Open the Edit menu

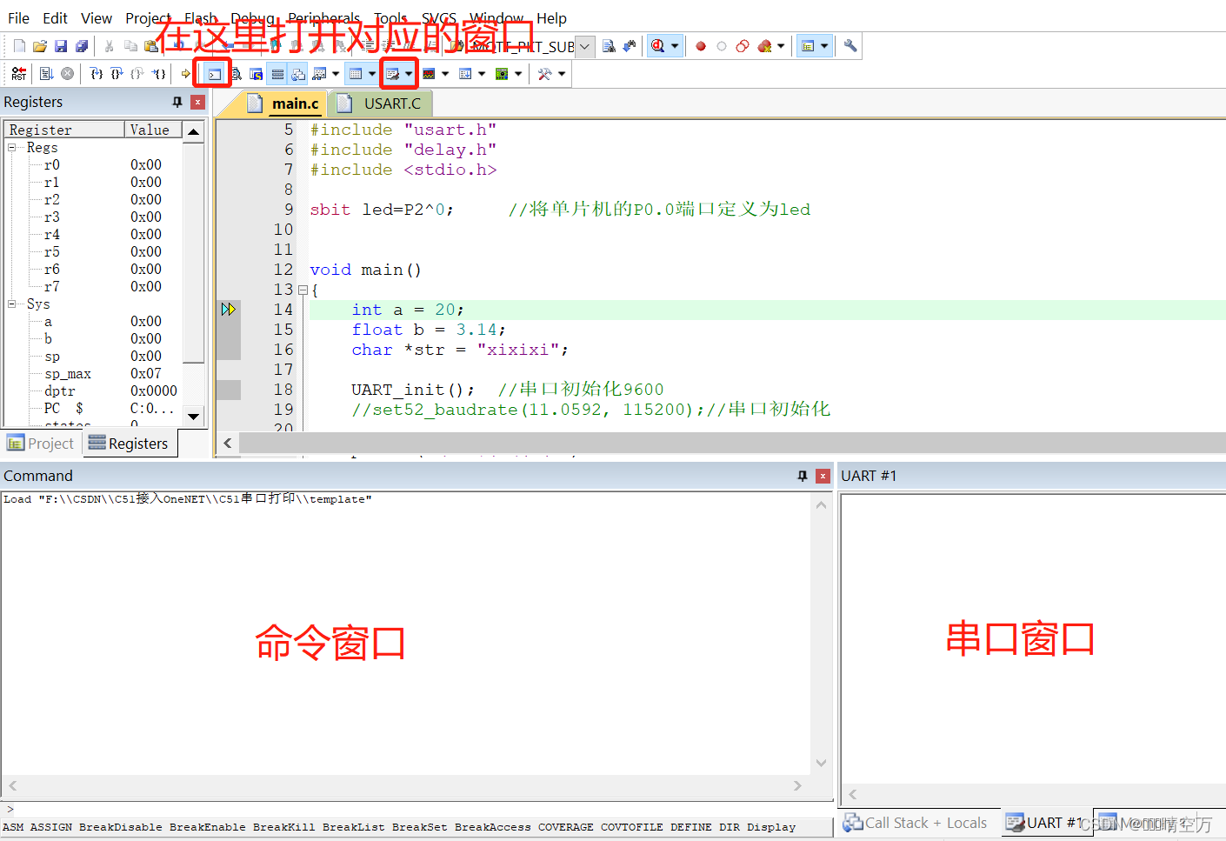click(55, 17)
